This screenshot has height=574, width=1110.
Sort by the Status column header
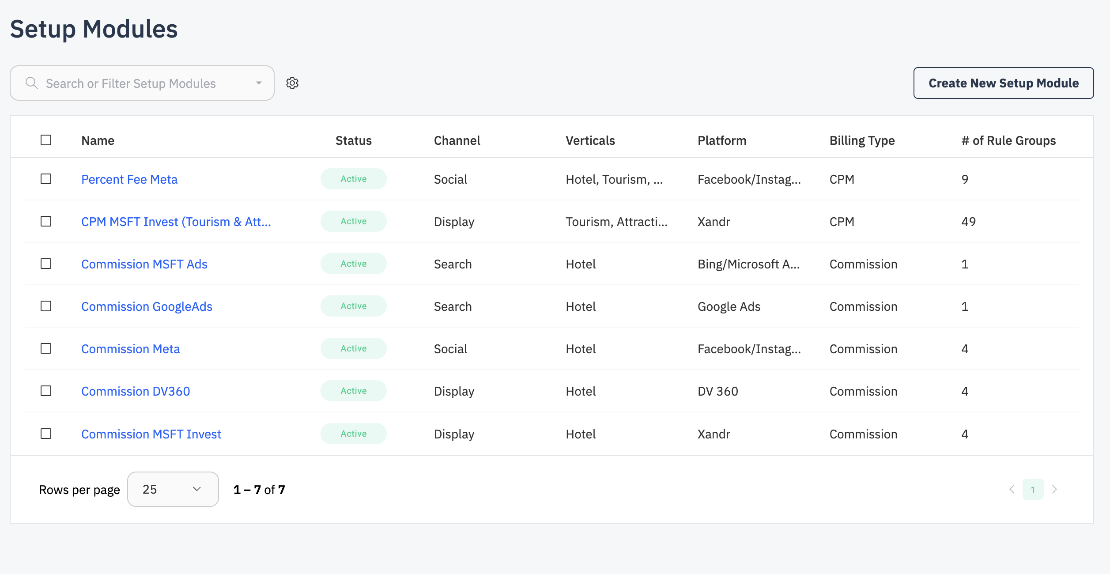tap(353, 140)
